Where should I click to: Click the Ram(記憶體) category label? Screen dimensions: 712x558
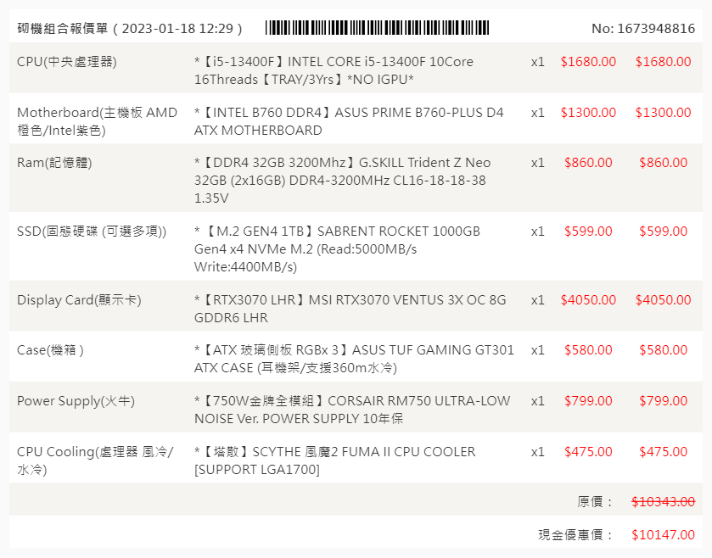pyautogui.click(x=54, y=163)
